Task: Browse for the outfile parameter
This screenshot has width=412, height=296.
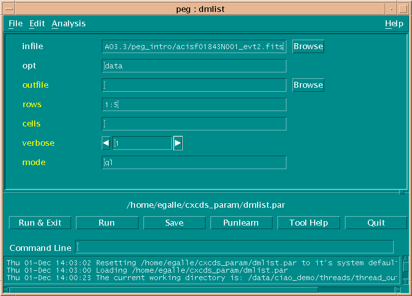Action: [x=308, y=85]
